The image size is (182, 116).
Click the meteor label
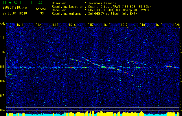(x=41, y=9)
